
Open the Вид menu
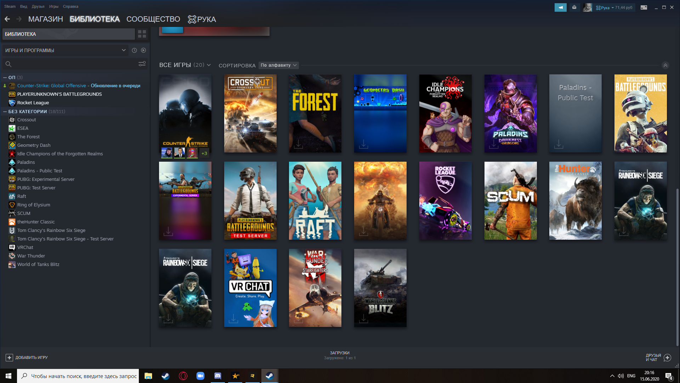coord(24,6)
